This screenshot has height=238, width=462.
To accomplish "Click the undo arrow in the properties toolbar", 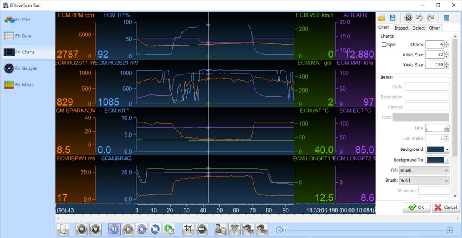I will [x=420, y=18].
